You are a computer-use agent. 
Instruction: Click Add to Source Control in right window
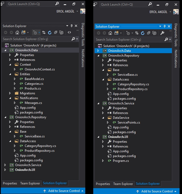point(157,191)
